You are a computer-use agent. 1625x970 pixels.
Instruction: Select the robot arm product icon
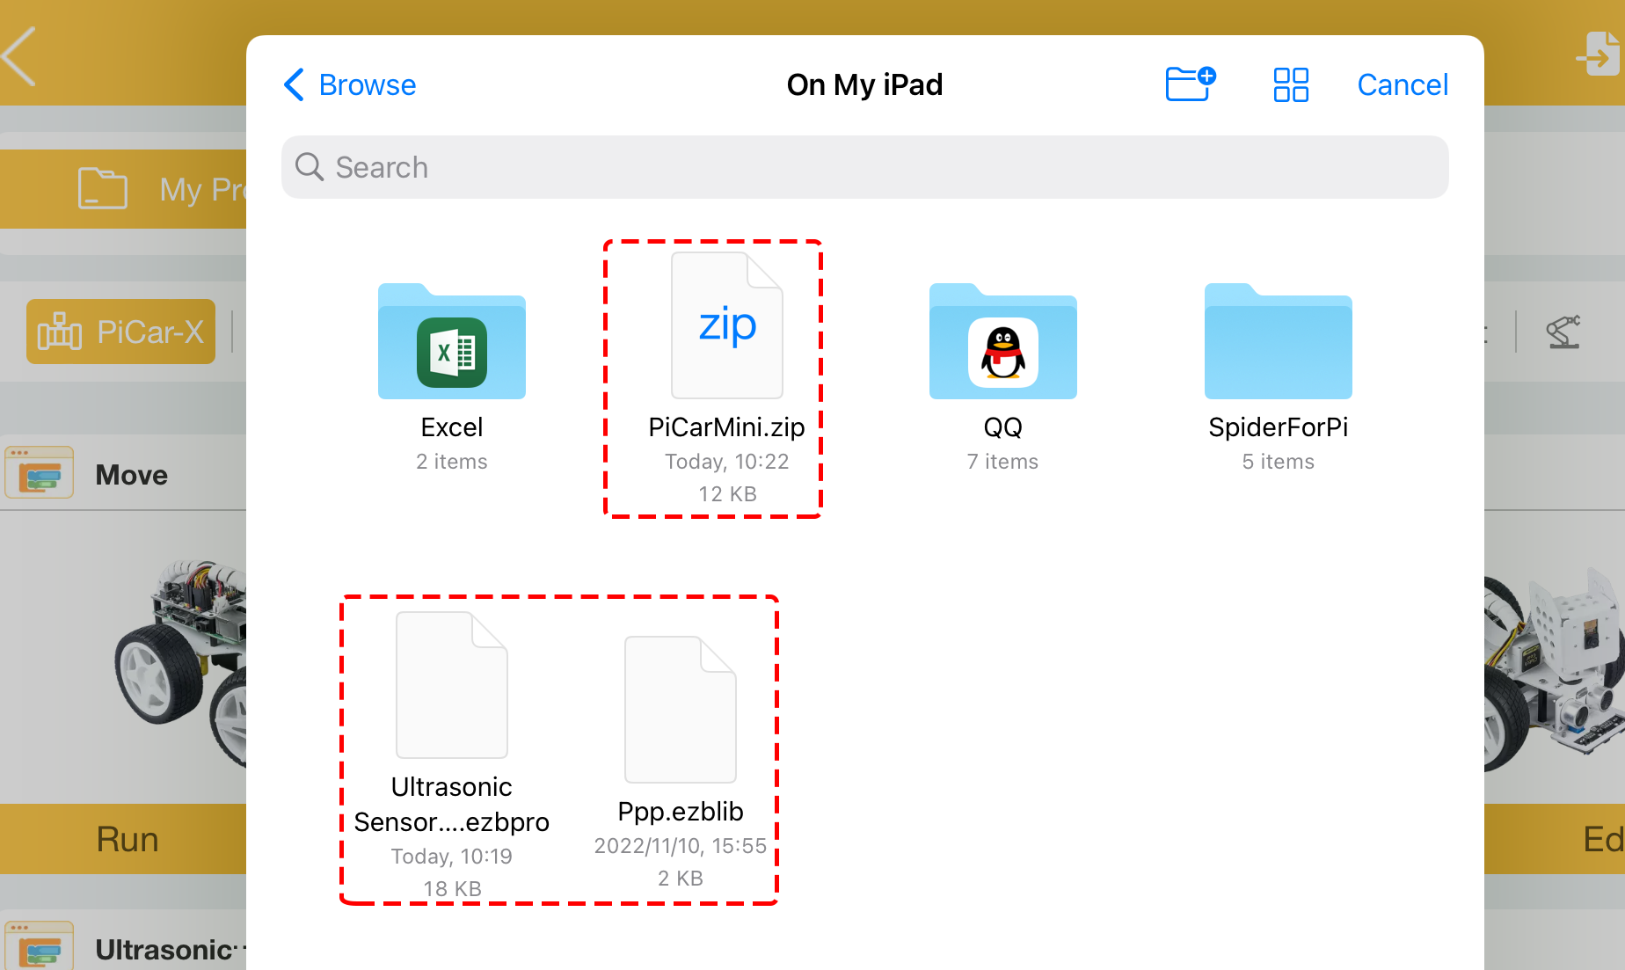1563,332
